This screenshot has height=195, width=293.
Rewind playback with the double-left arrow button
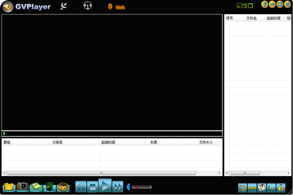point(81,187)
